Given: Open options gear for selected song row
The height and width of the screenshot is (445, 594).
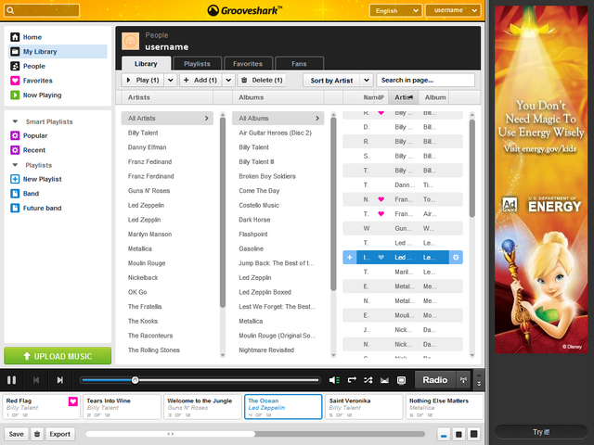Looking at the screenshot, I should pos(456,258).
